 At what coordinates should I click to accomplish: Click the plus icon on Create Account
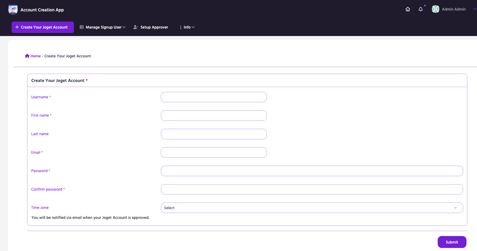click(17, 27)
